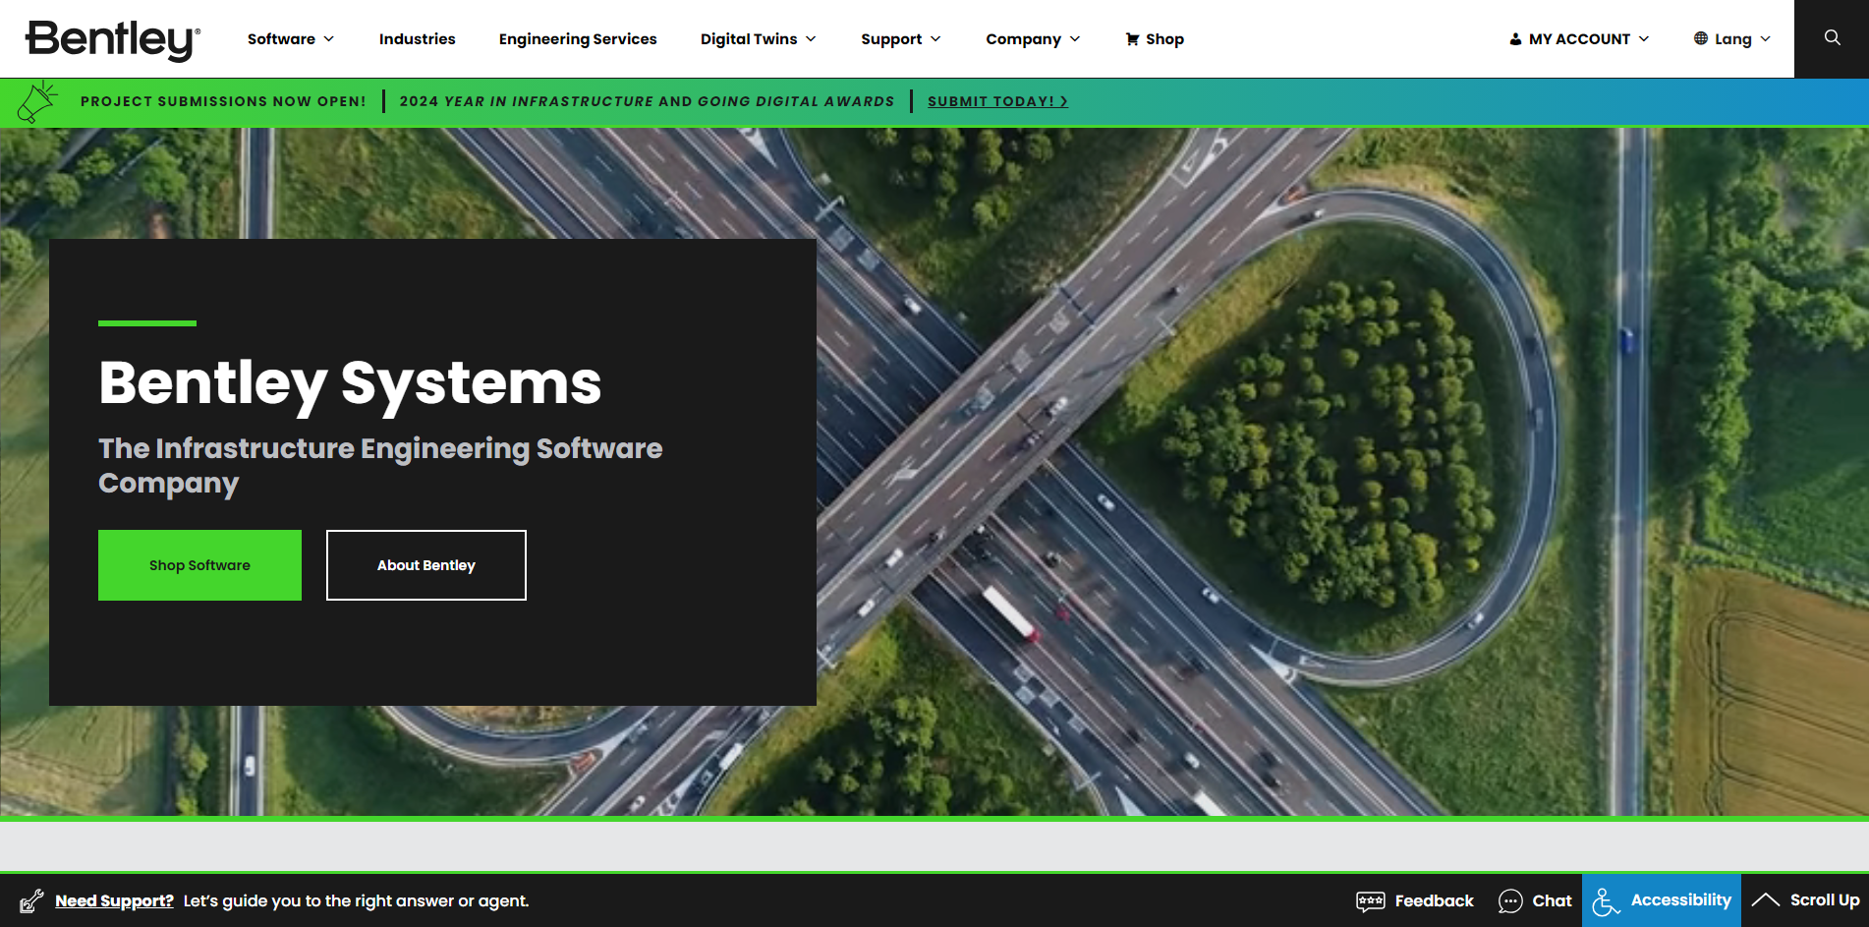Click 'PROJECT SUBMISSIONS NOW OPEN!' text
This screenshot has width=1869, height=927.
click(223, 101)
